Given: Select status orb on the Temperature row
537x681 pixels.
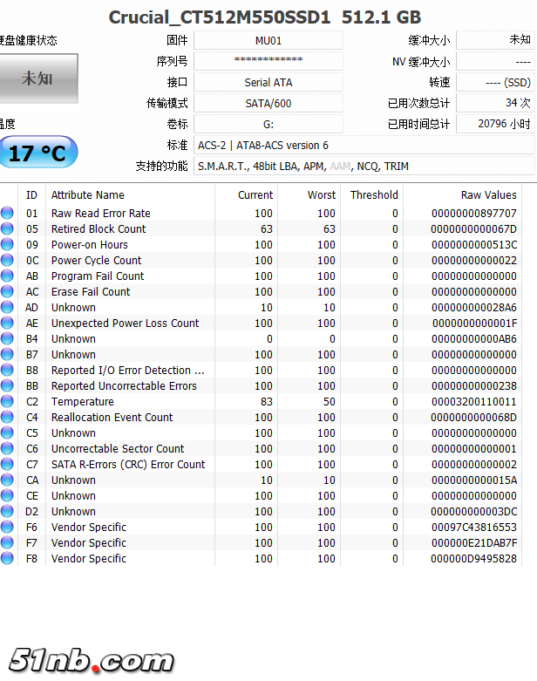Looking at the screenshot, I should tap(8, 402).
